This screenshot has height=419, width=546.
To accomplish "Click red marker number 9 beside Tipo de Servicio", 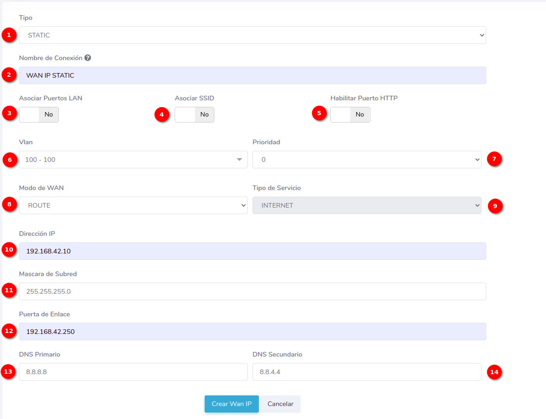I will pos(495,206).
